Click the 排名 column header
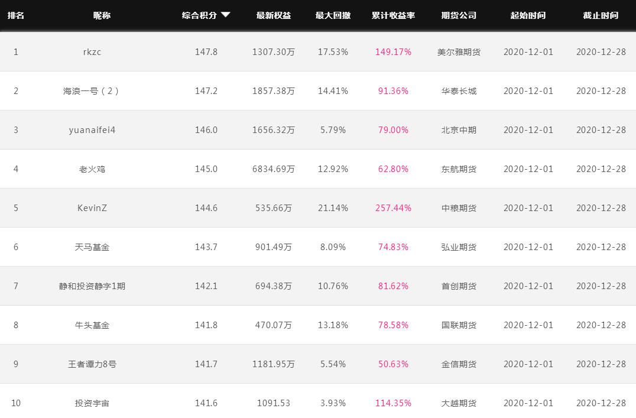This screenshot has width=636, height=418. click(x=16, y=15)
